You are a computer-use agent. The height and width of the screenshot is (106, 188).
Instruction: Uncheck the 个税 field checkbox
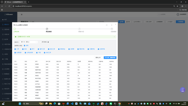37,53
